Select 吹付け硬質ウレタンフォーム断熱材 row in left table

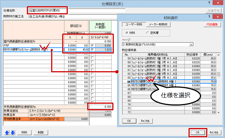34,50
